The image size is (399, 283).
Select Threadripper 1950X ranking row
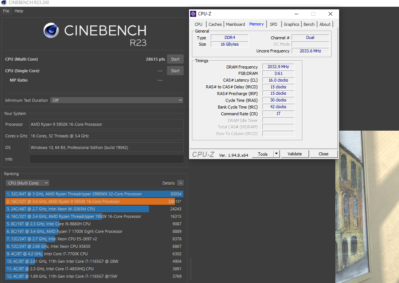pyautogui.click(x=94, y=216)
